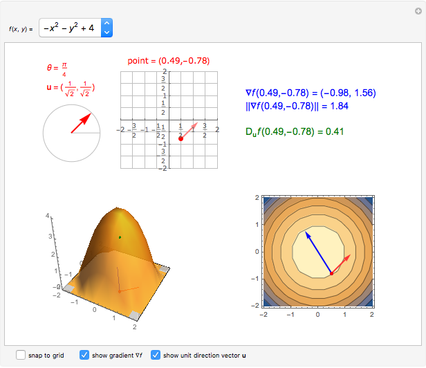The image size is (426, 368).
Task: Enable the snap to grid checkbox
Action: tap(21, 355)
